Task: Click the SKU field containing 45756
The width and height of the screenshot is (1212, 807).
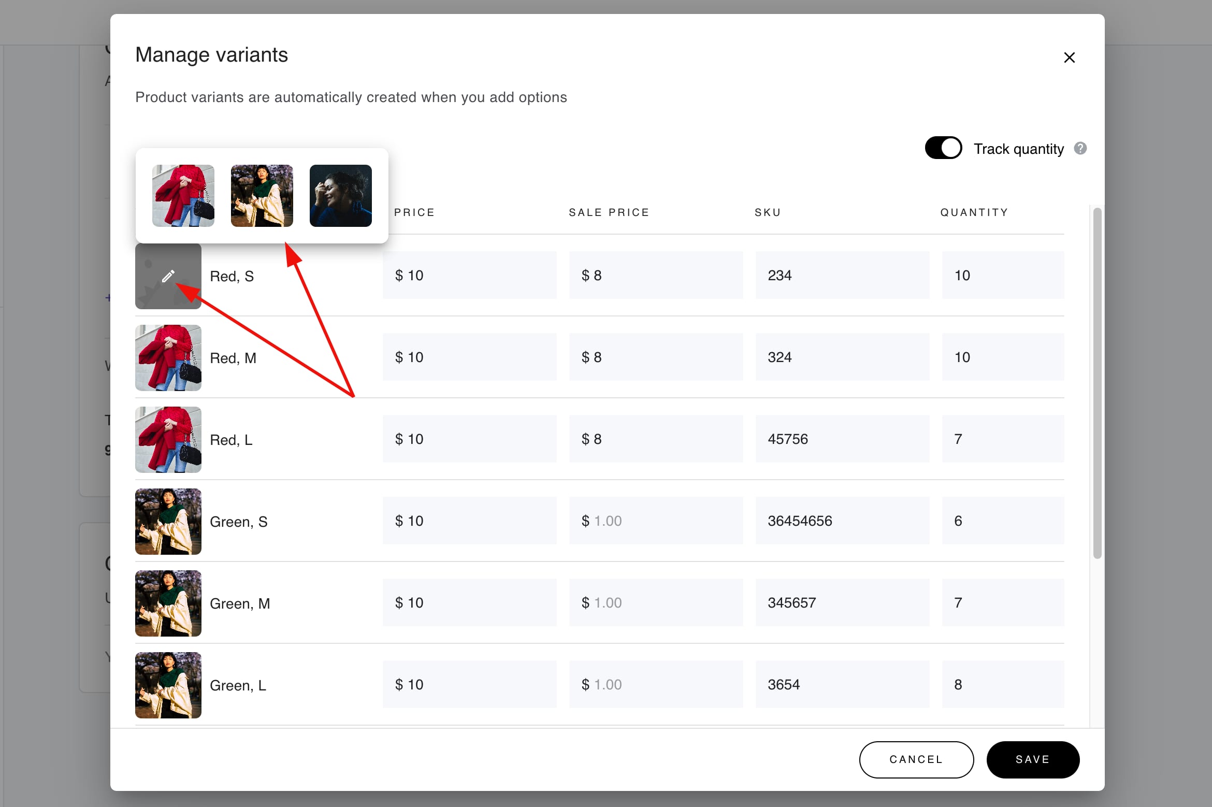Action: tap(842, 439)
